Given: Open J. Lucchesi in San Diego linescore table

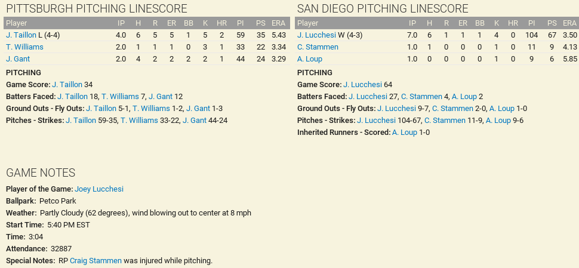Looking at the screenshot, I should click(x=316, y=35).
